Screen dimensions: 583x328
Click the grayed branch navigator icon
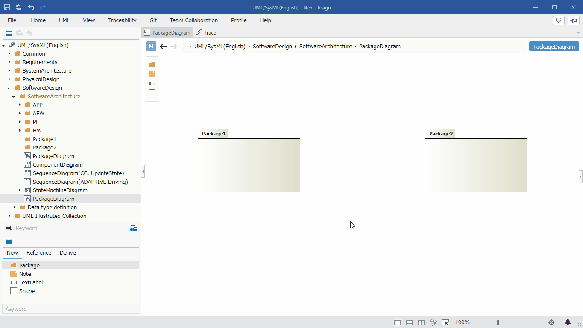coord(29,33)
